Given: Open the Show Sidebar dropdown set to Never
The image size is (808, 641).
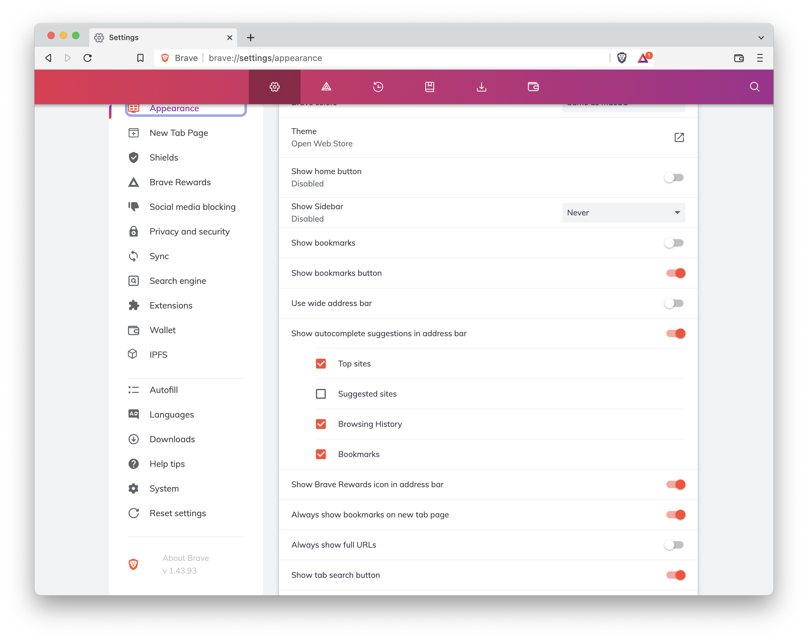Looking at the screenshot, I should pyautogui.click(x=623, y=212).
